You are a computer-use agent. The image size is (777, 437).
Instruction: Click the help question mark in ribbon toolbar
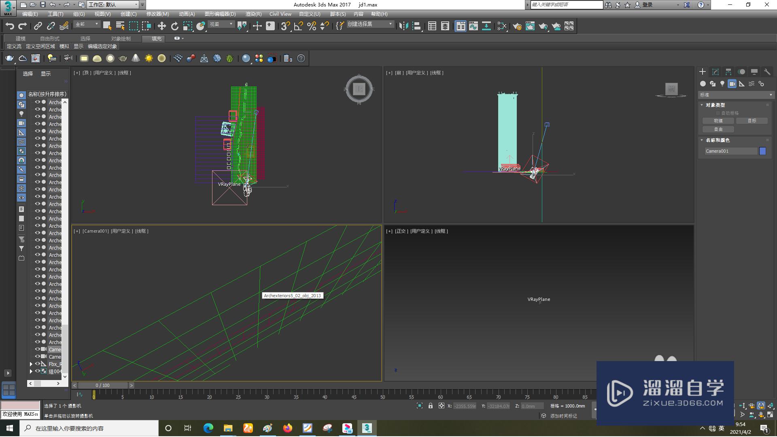[301, 59]
